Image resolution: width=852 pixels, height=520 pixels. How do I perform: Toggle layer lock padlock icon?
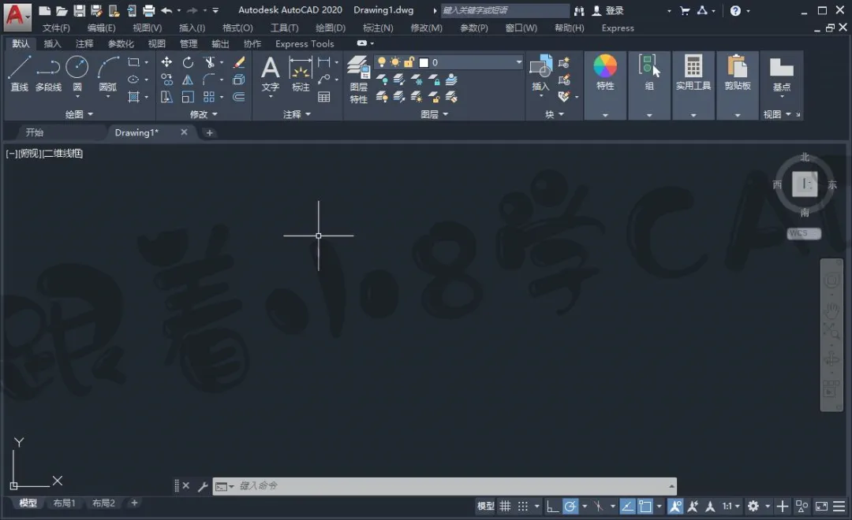pos(409,62)
